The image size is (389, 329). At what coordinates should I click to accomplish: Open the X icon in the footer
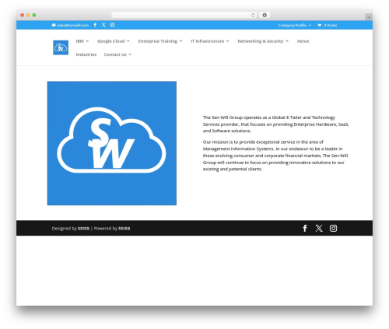[x=319, y=228]
